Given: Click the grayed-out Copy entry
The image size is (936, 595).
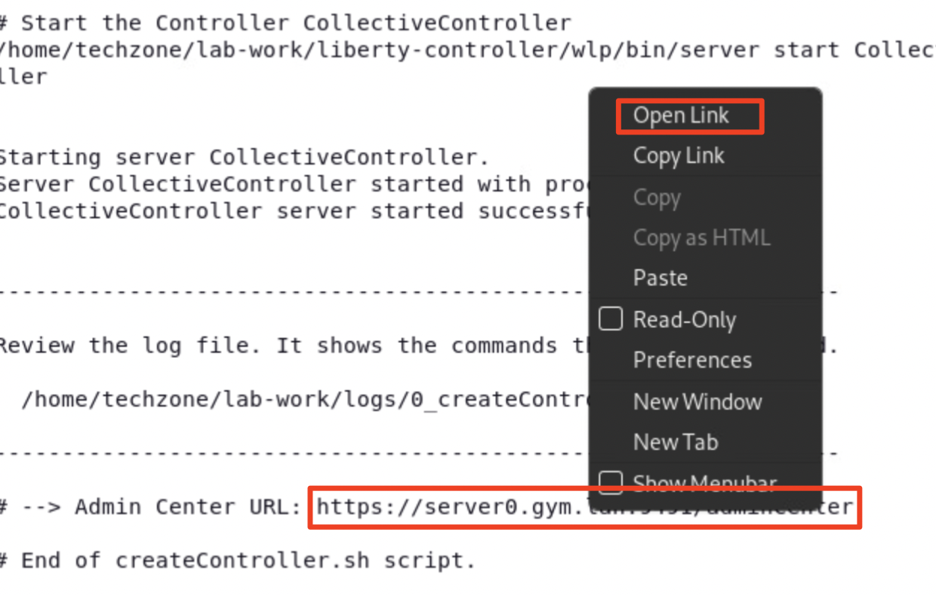Looking at the screenshot, I should pyautogui.click(x=656, y=197).
